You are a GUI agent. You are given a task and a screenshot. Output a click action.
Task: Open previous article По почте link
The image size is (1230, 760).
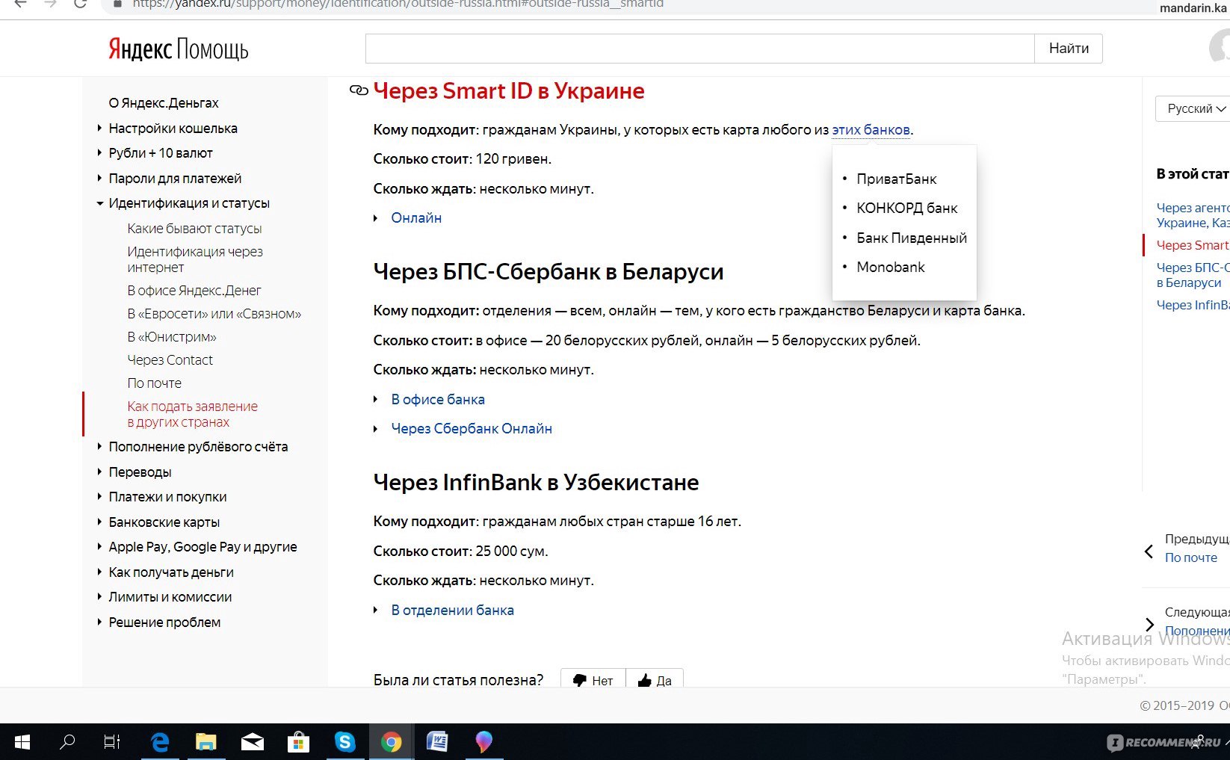click(x=1190, y=557)
